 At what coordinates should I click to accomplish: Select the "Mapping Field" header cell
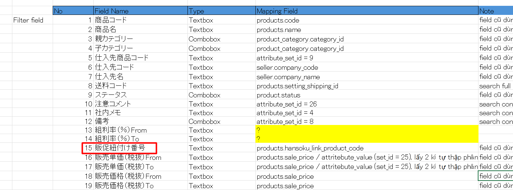coord(367,11)
